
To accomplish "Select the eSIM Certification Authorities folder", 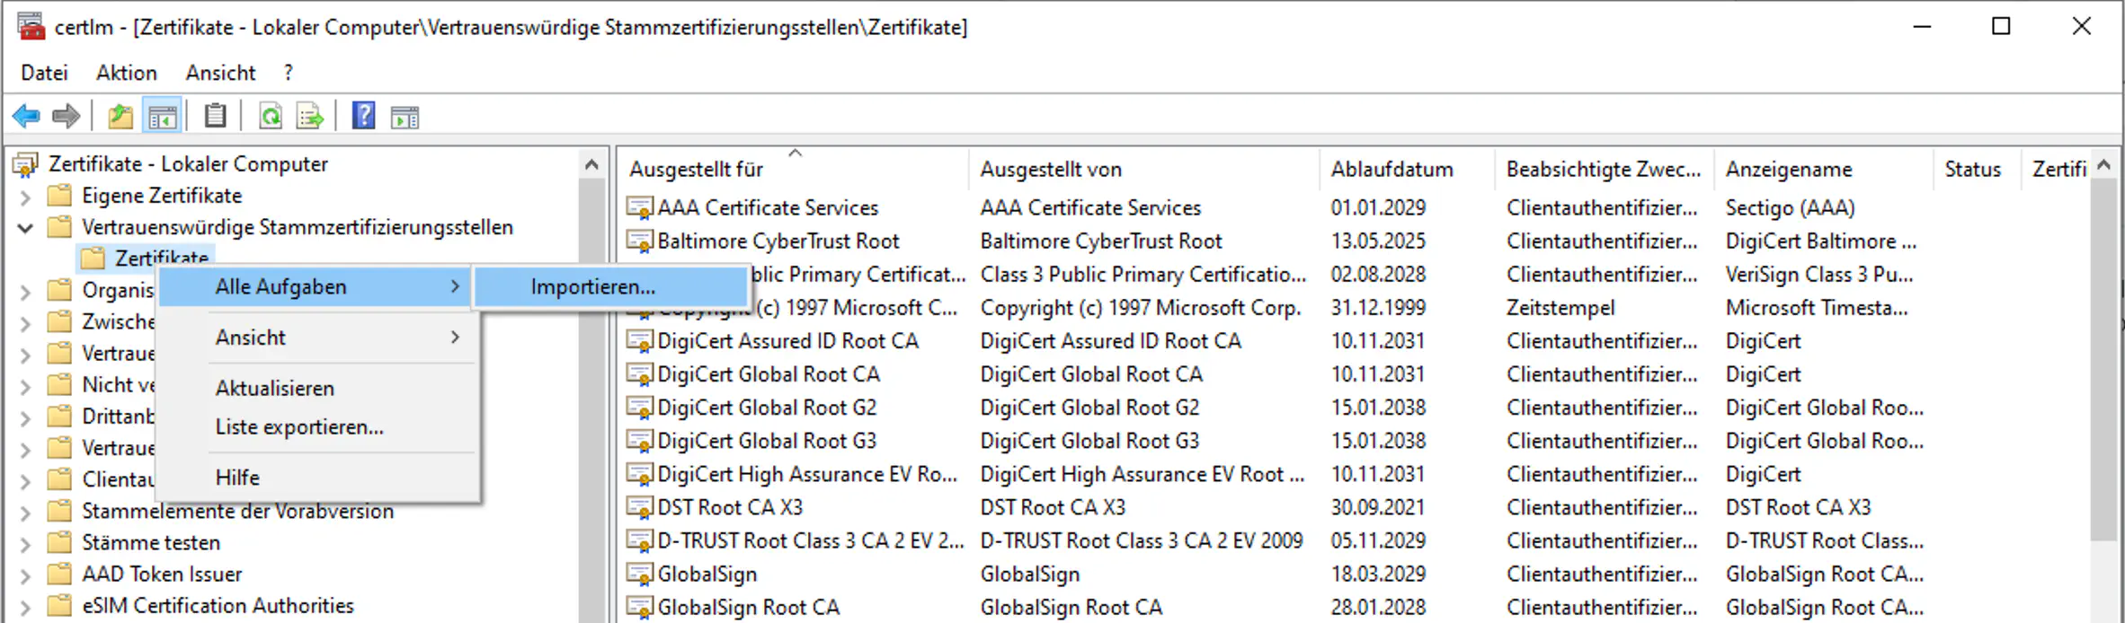I will point(218,606).
